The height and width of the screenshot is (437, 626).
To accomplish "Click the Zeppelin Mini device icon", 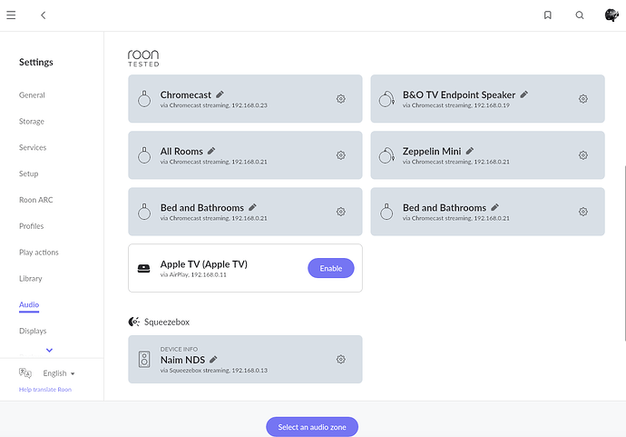I will pyautogui.click(x=386, y=155).
